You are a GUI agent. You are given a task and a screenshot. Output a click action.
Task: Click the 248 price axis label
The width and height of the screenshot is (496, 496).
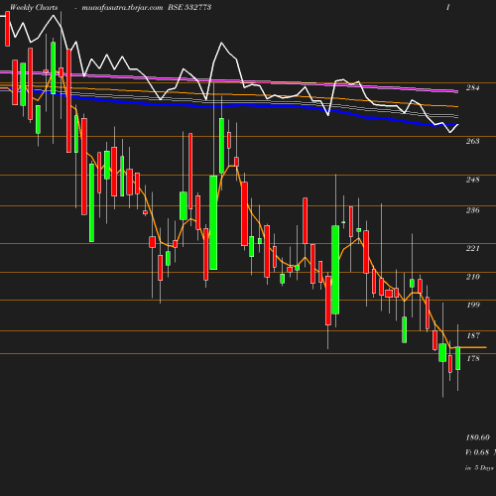(x=472, y=180)
